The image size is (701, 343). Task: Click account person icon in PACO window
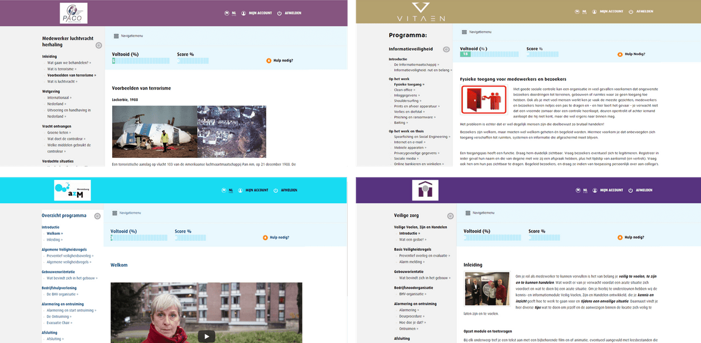pos(244,13)
